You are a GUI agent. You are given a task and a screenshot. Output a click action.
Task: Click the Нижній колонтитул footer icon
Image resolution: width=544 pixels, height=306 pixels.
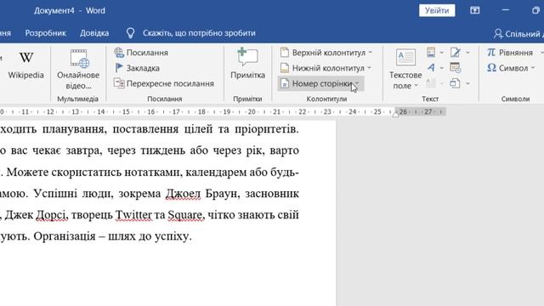click(285, 68)
